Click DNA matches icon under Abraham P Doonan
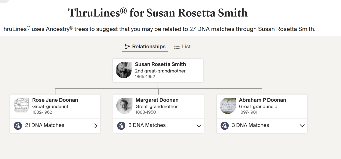Viewport: 341px width, 159px height. [224, 126]
